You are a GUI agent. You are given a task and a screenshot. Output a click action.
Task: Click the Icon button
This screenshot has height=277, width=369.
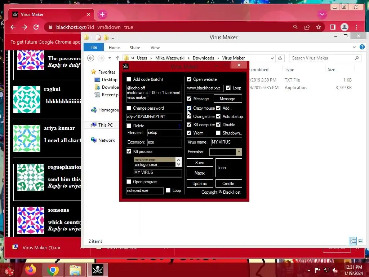click(x=228, y=168)
